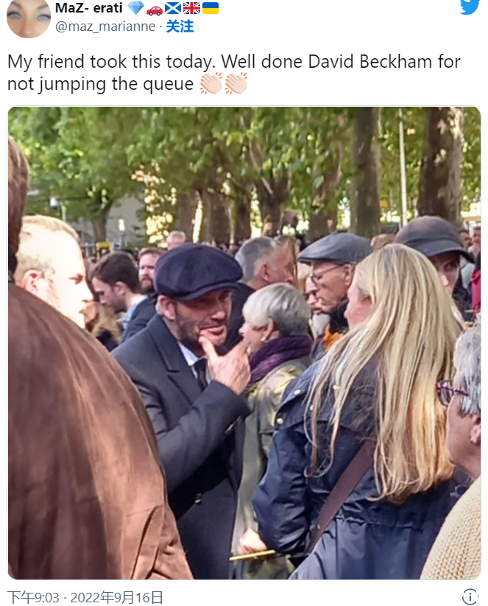Viewport: 488px width, 606px height.
Task: Click the tweet text starting 'My friend'
Action: 234,73
